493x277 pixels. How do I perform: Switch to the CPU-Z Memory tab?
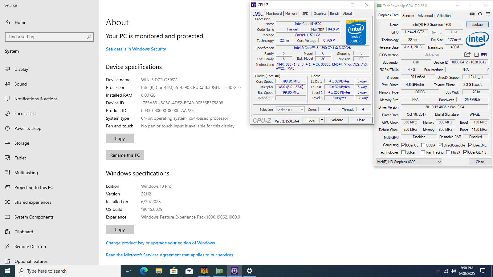(x=291, y=14)
